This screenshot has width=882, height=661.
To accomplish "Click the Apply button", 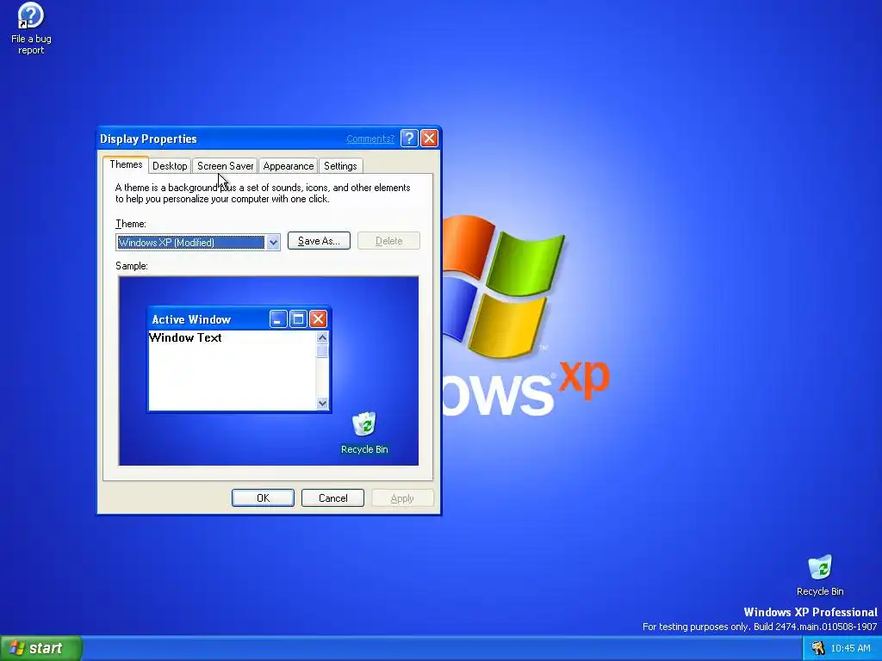I will click(x=402, y=498).
